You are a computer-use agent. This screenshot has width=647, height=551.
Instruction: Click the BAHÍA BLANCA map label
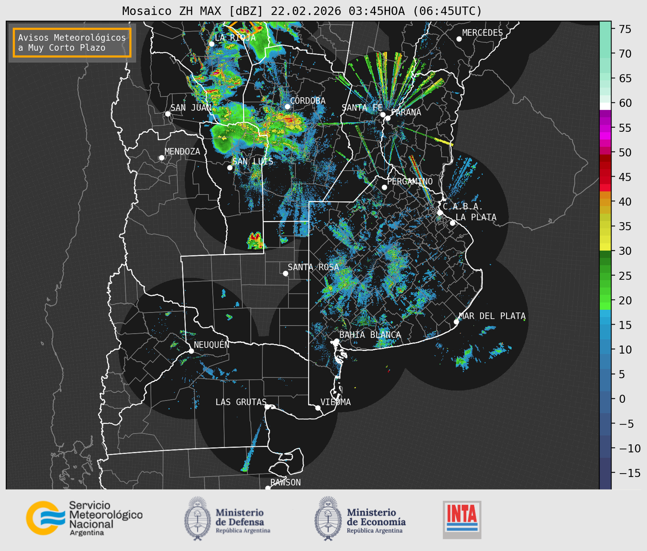tap(370, 335)
